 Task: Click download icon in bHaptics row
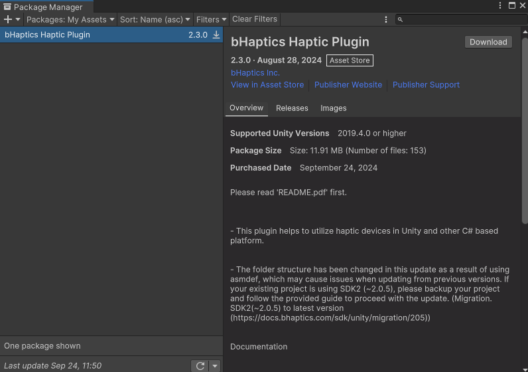(x=216, y=35)
